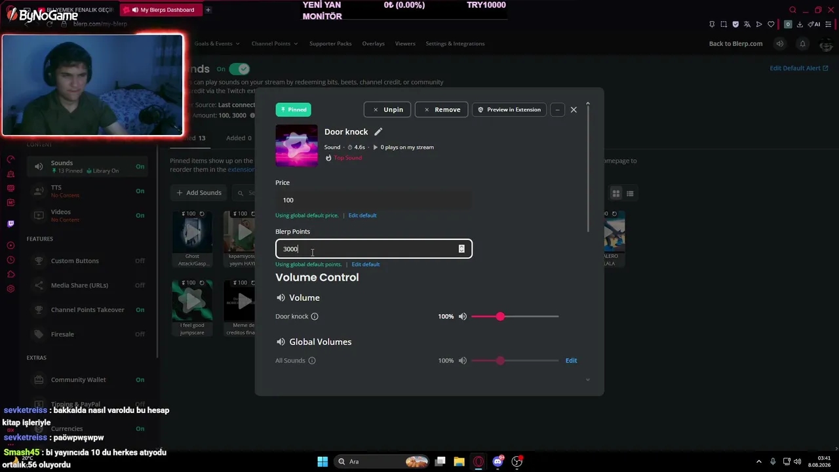Select the My Blerps Dashboard browser tab

162,10
